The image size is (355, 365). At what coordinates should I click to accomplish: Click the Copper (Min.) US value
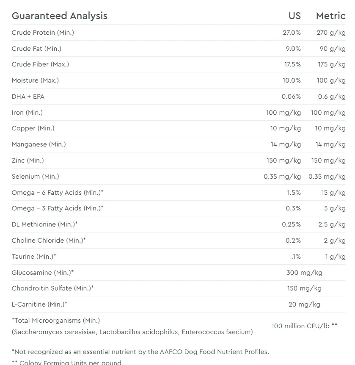[286, 128]
